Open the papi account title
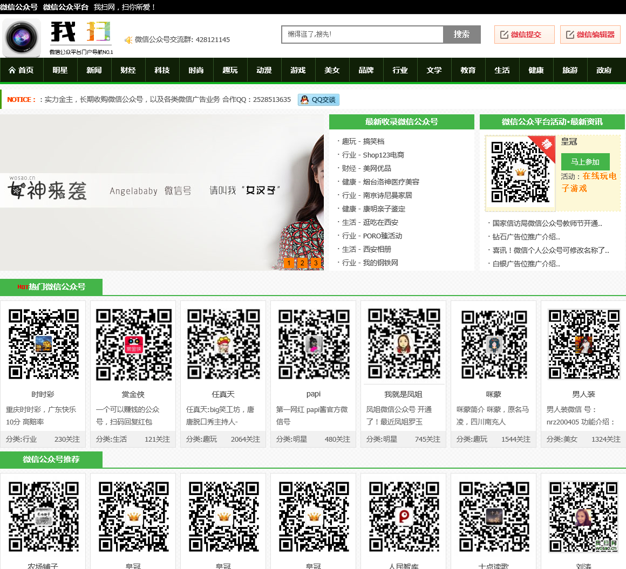626x569 pixels. point(314,394)
